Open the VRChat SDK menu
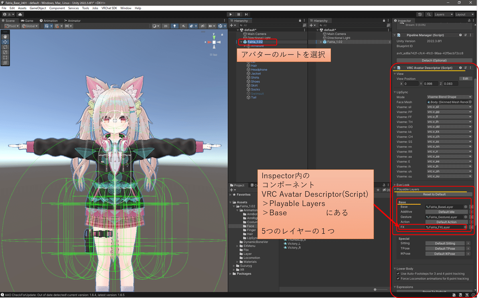The height and width of the screenshot is (298, 479). [x=110, y=8]
